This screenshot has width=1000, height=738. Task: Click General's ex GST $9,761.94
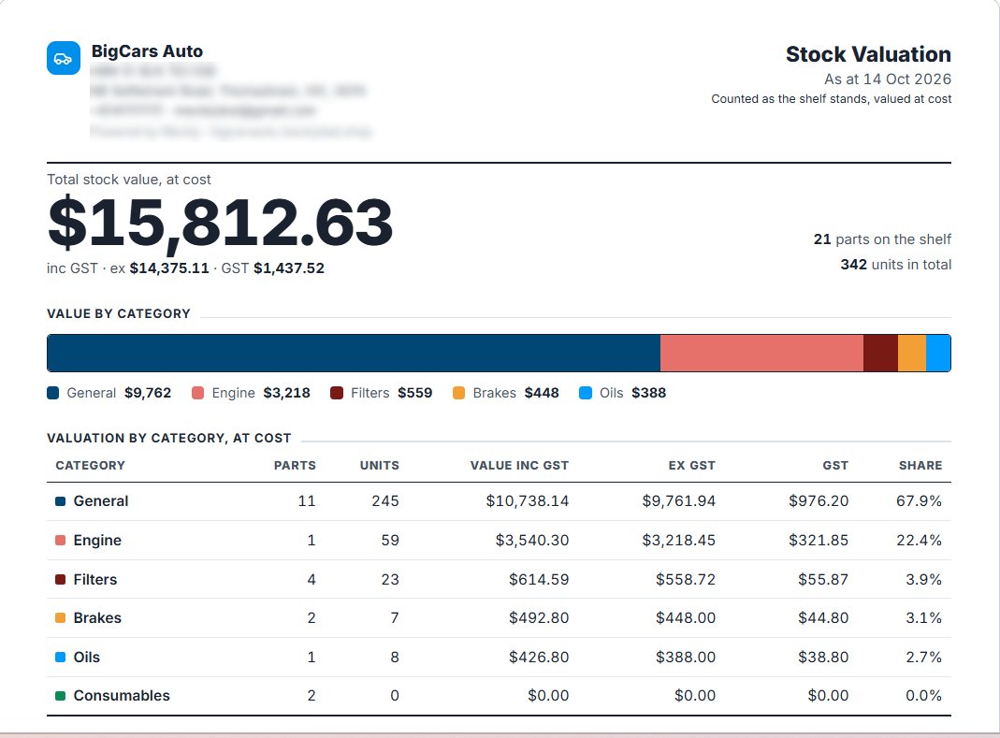(x=679, y=501)
